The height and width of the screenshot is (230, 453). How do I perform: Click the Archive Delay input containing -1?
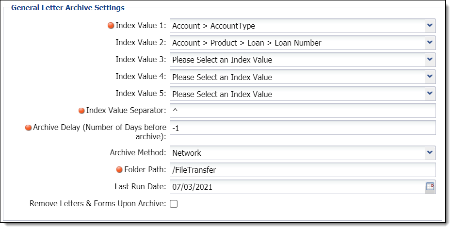pyautogui.click(x=303, y=128)
